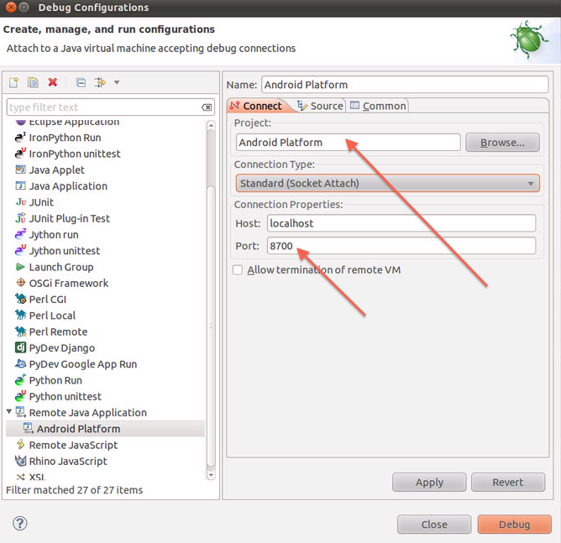
Task: Enable Allow termination of remote VM
Action: [238, 269]
